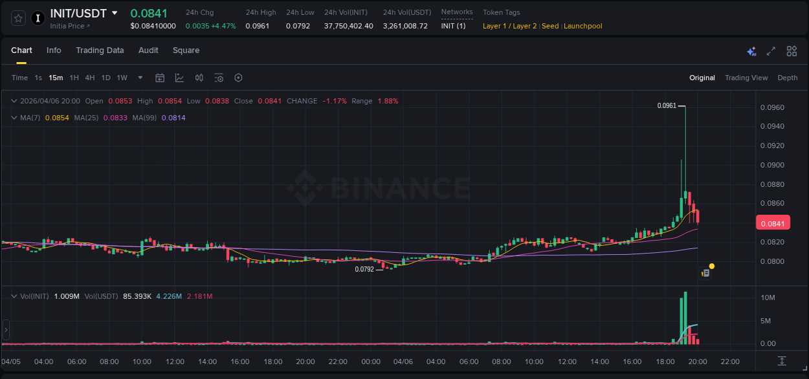Click the 24h Vol(INIT) value 37,750,402.40
This screenshot has height=379, width=809.
[x=349, y=26]
